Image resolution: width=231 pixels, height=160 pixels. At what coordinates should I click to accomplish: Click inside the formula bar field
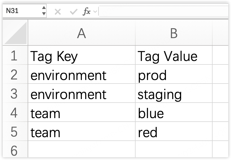[163, 12]
